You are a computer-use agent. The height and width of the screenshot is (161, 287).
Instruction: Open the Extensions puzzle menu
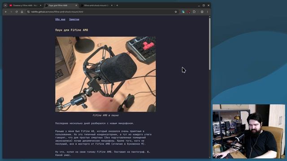pos(194,12)
